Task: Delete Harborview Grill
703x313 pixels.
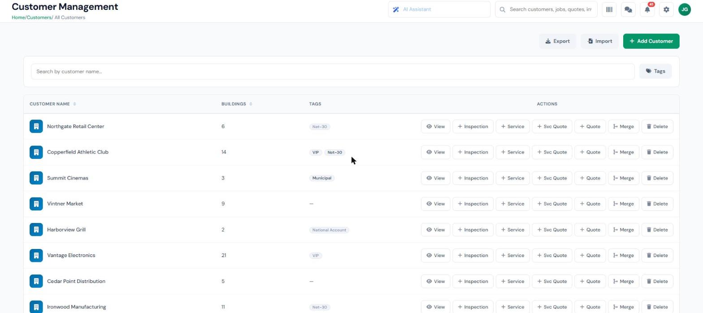Action: [x=657, y=230]
